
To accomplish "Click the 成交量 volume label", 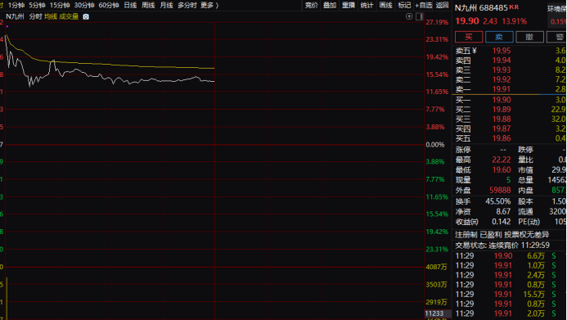I will click(x=69, y=16).
